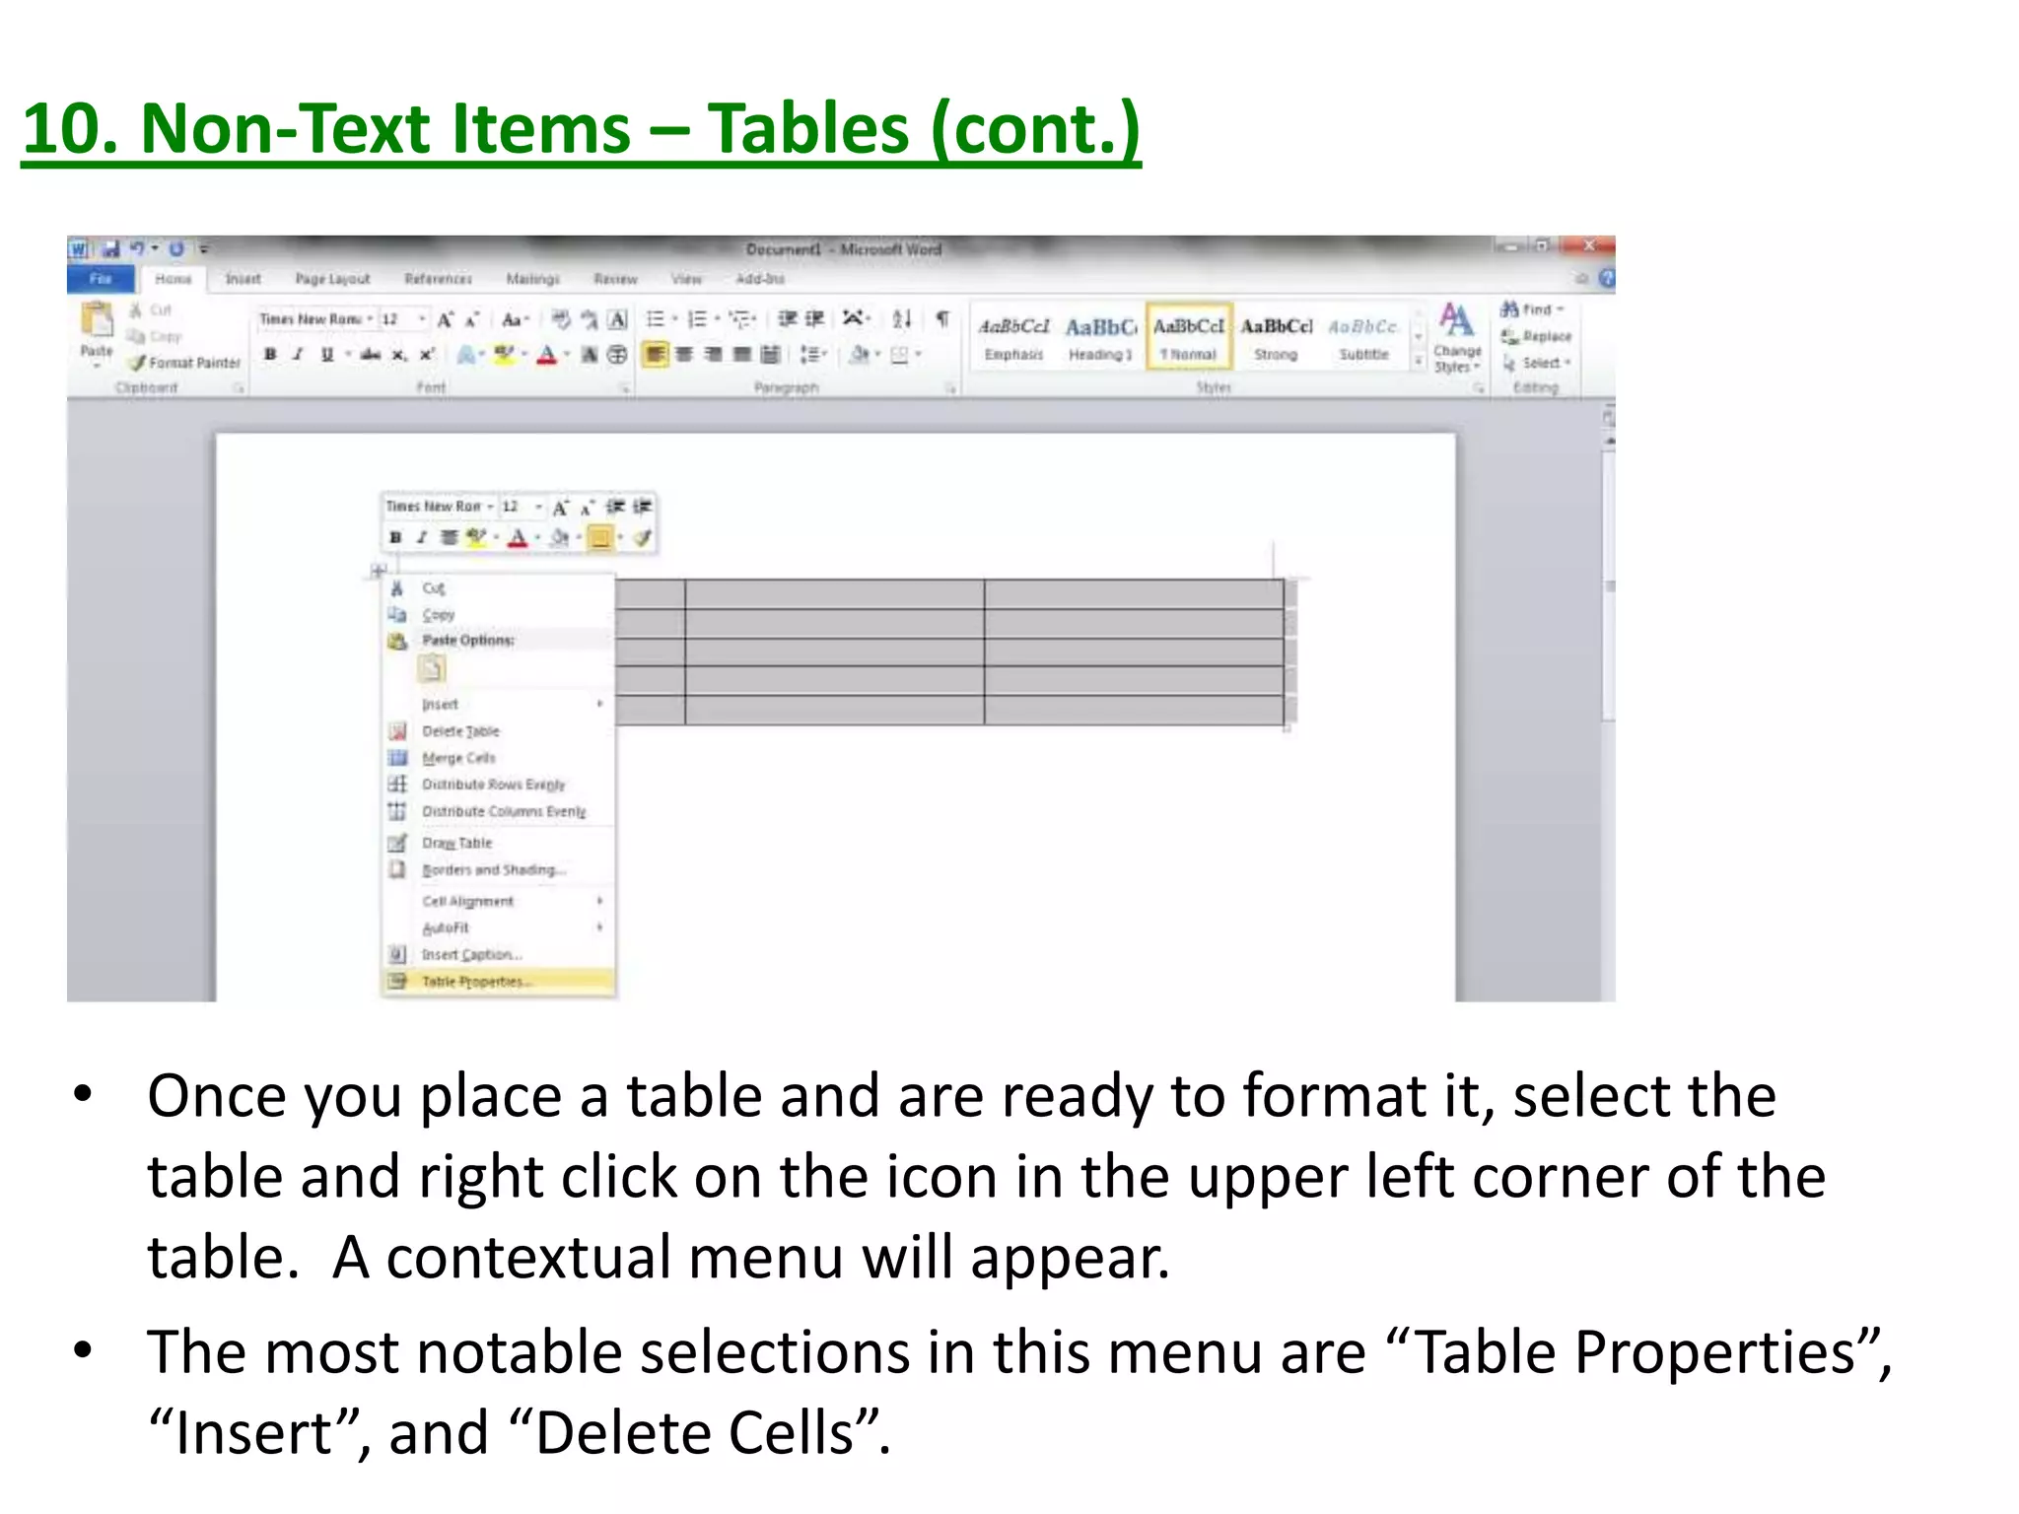
Task: Click the File tab button
Action: tap(101, 279)
